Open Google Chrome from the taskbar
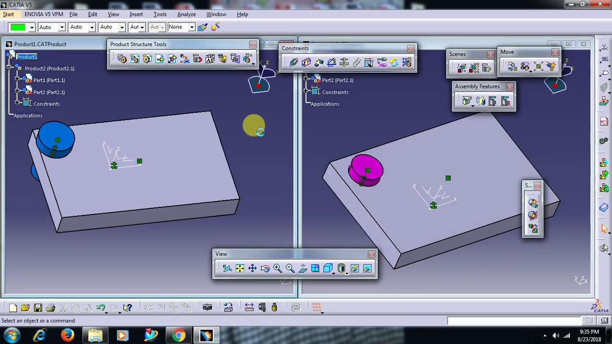The width and height of the screenshot is (612, 344). coord(179,335)
